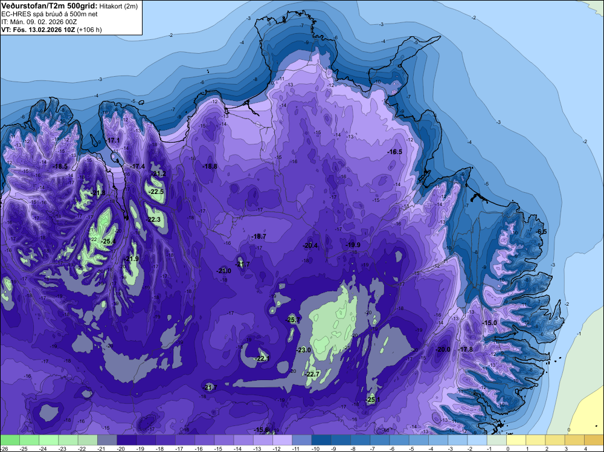Click the '-26' label on the legend scale
604x452 pixels.
point(4,448)
